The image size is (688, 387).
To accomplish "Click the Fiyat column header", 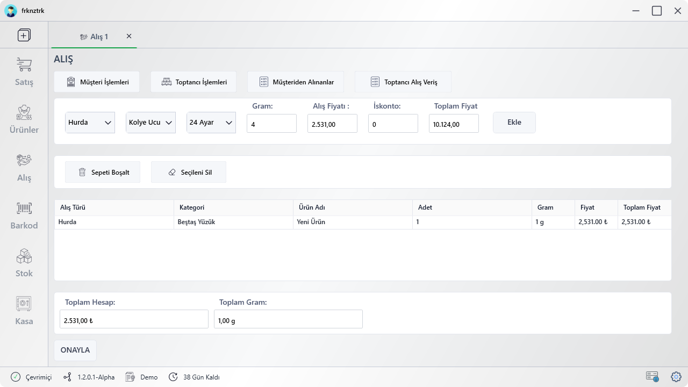I will (596, 207).
